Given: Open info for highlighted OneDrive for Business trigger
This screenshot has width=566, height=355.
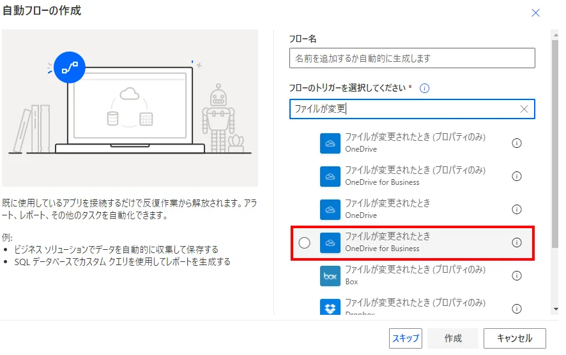Looking at the screenshot, I should [517, 243].
